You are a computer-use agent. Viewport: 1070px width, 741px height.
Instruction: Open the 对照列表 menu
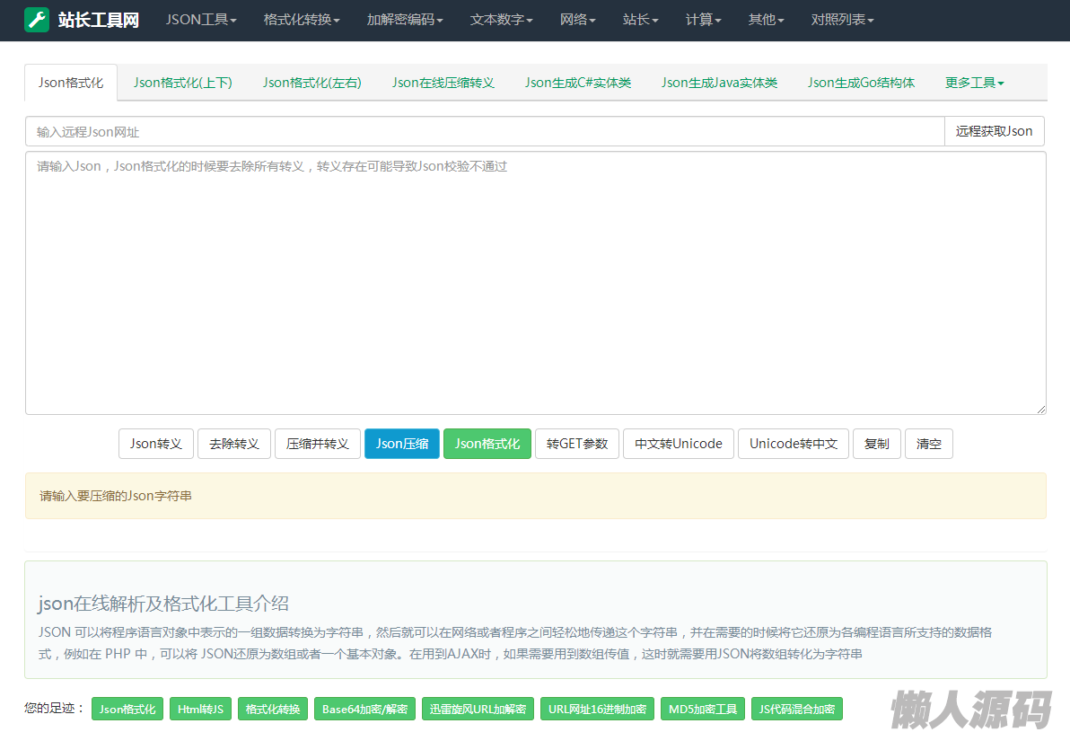pyautogui.click(x=842, y=20)
